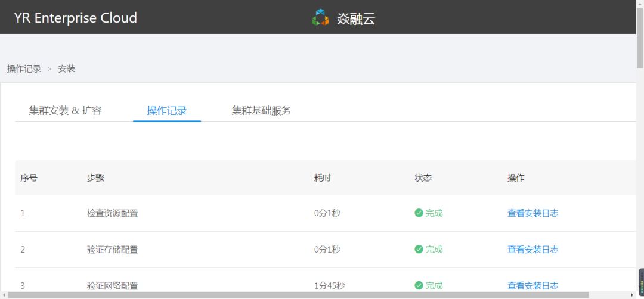Click the 焱融云 logo icon
644x299 pixels.
pos(320,18)
